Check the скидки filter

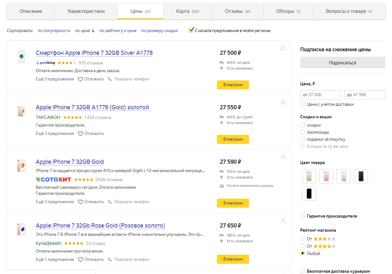point(303,125)
